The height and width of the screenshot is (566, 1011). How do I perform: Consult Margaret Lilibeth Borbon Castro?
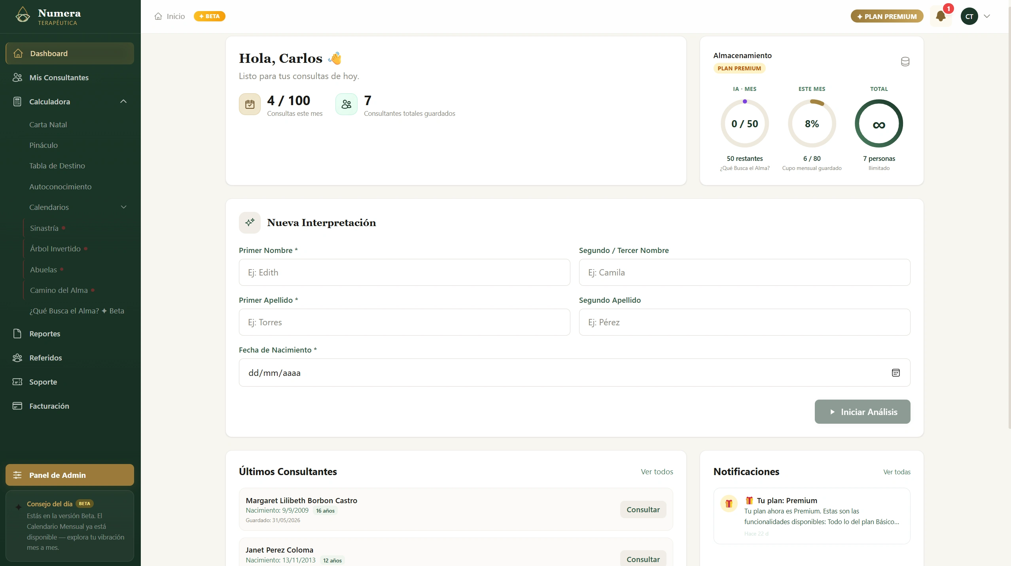click(x=643, y=509)
